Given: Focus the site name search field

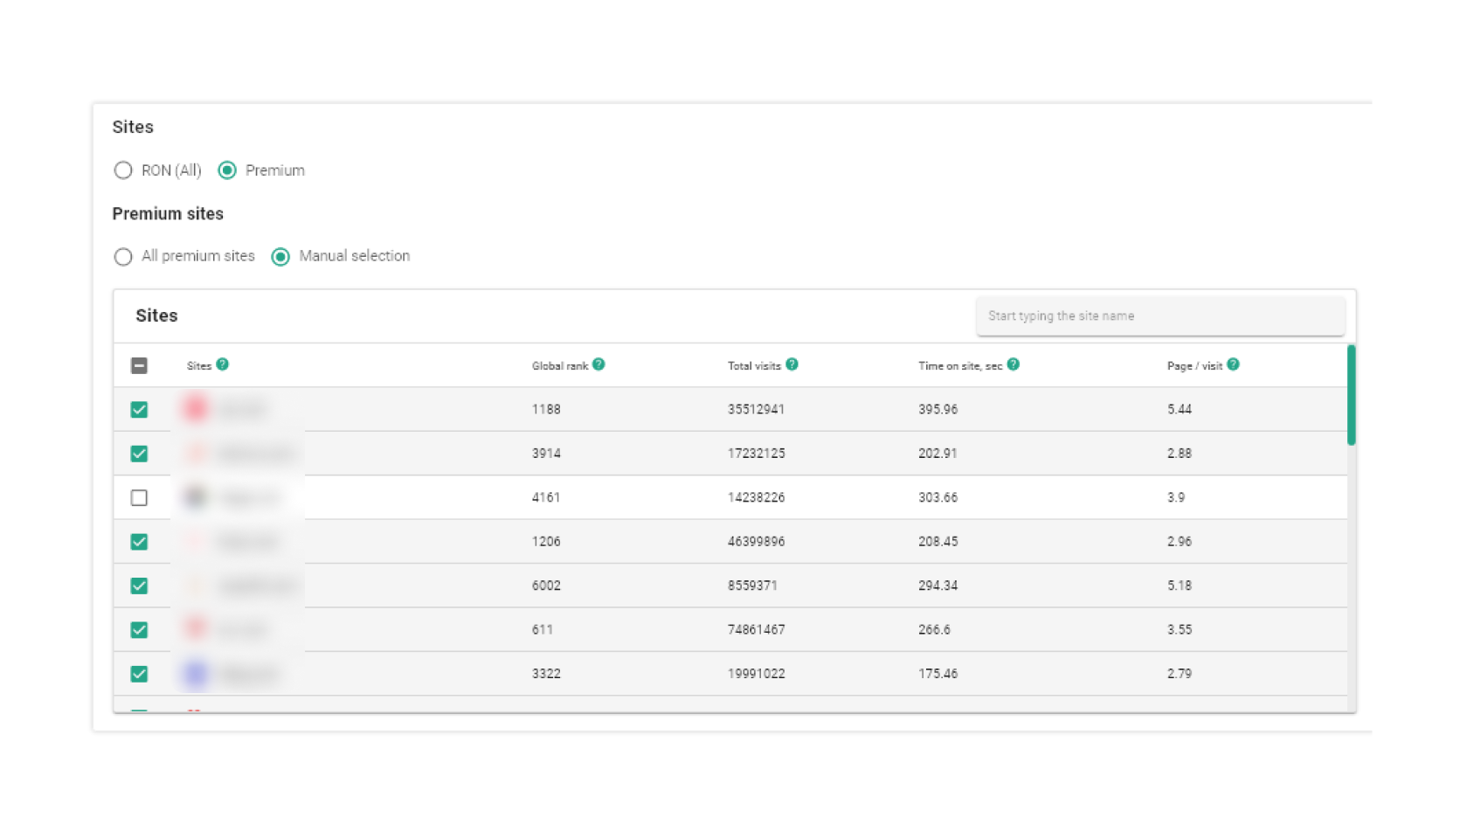Looking at the screenshot, I should click(x=1159, y=316).
